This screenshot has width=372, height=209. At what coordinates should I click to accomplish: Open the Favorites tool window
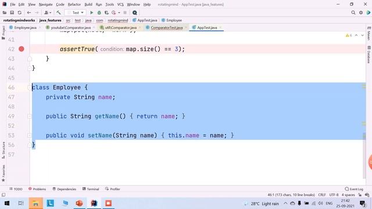[3, 173]
